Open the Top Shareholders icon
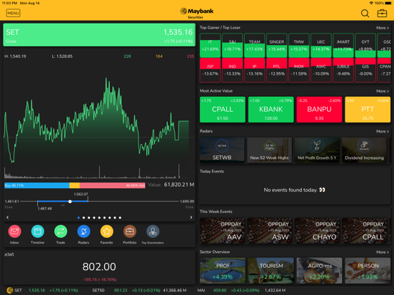 tap(153, 232)
